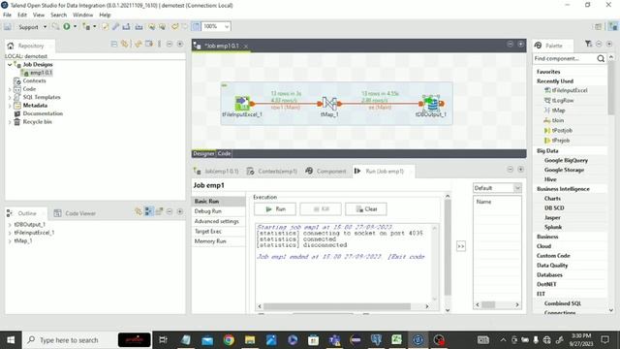Click the console horizontal scrollbar
620x349 pixels.
[x=337, y=306]
